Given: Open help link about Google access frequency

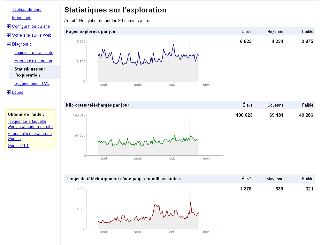Looking at the screenshot, I should coord(30,124).
